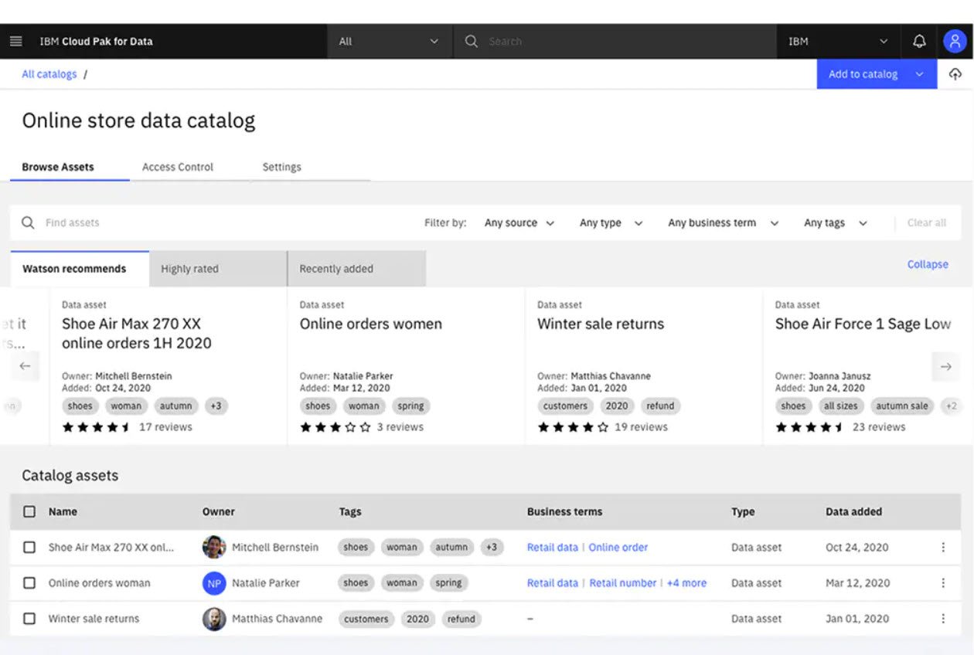This screenshot has width=974, height=655.
Task: Open 19 reviews on Winter sale returns card
Action: point(642,427)
